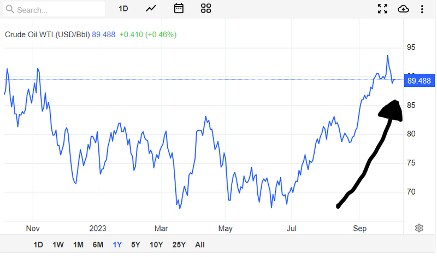The height and width of the screenshot is (257, 437).
Task: Click the Search input field
Action: point(54,9)
